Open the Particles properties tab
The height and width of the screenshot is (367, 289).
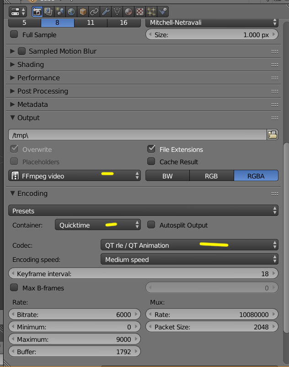coord(151,11)
